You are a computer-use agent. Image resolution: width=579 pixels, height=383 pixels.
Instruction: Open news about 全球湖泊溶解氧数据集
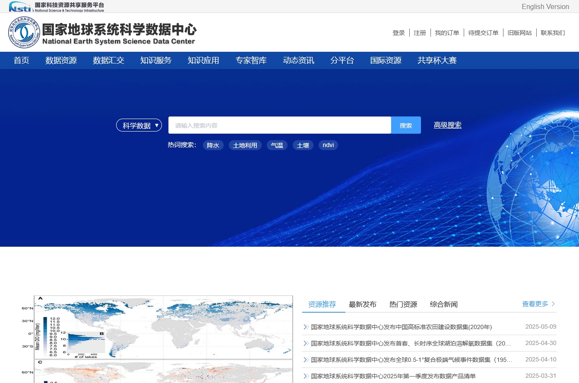[411, 343]
